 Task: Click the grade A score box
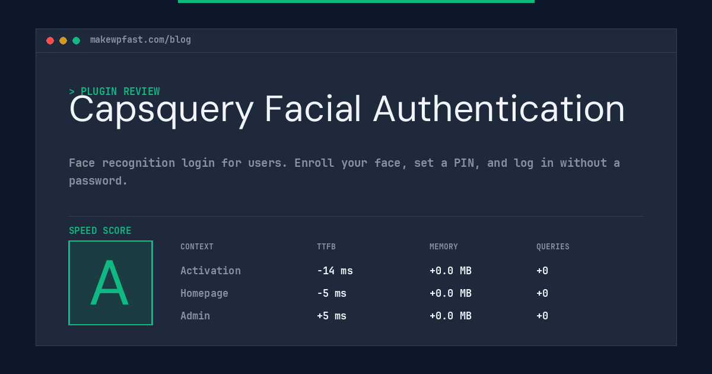click(110, 283)
